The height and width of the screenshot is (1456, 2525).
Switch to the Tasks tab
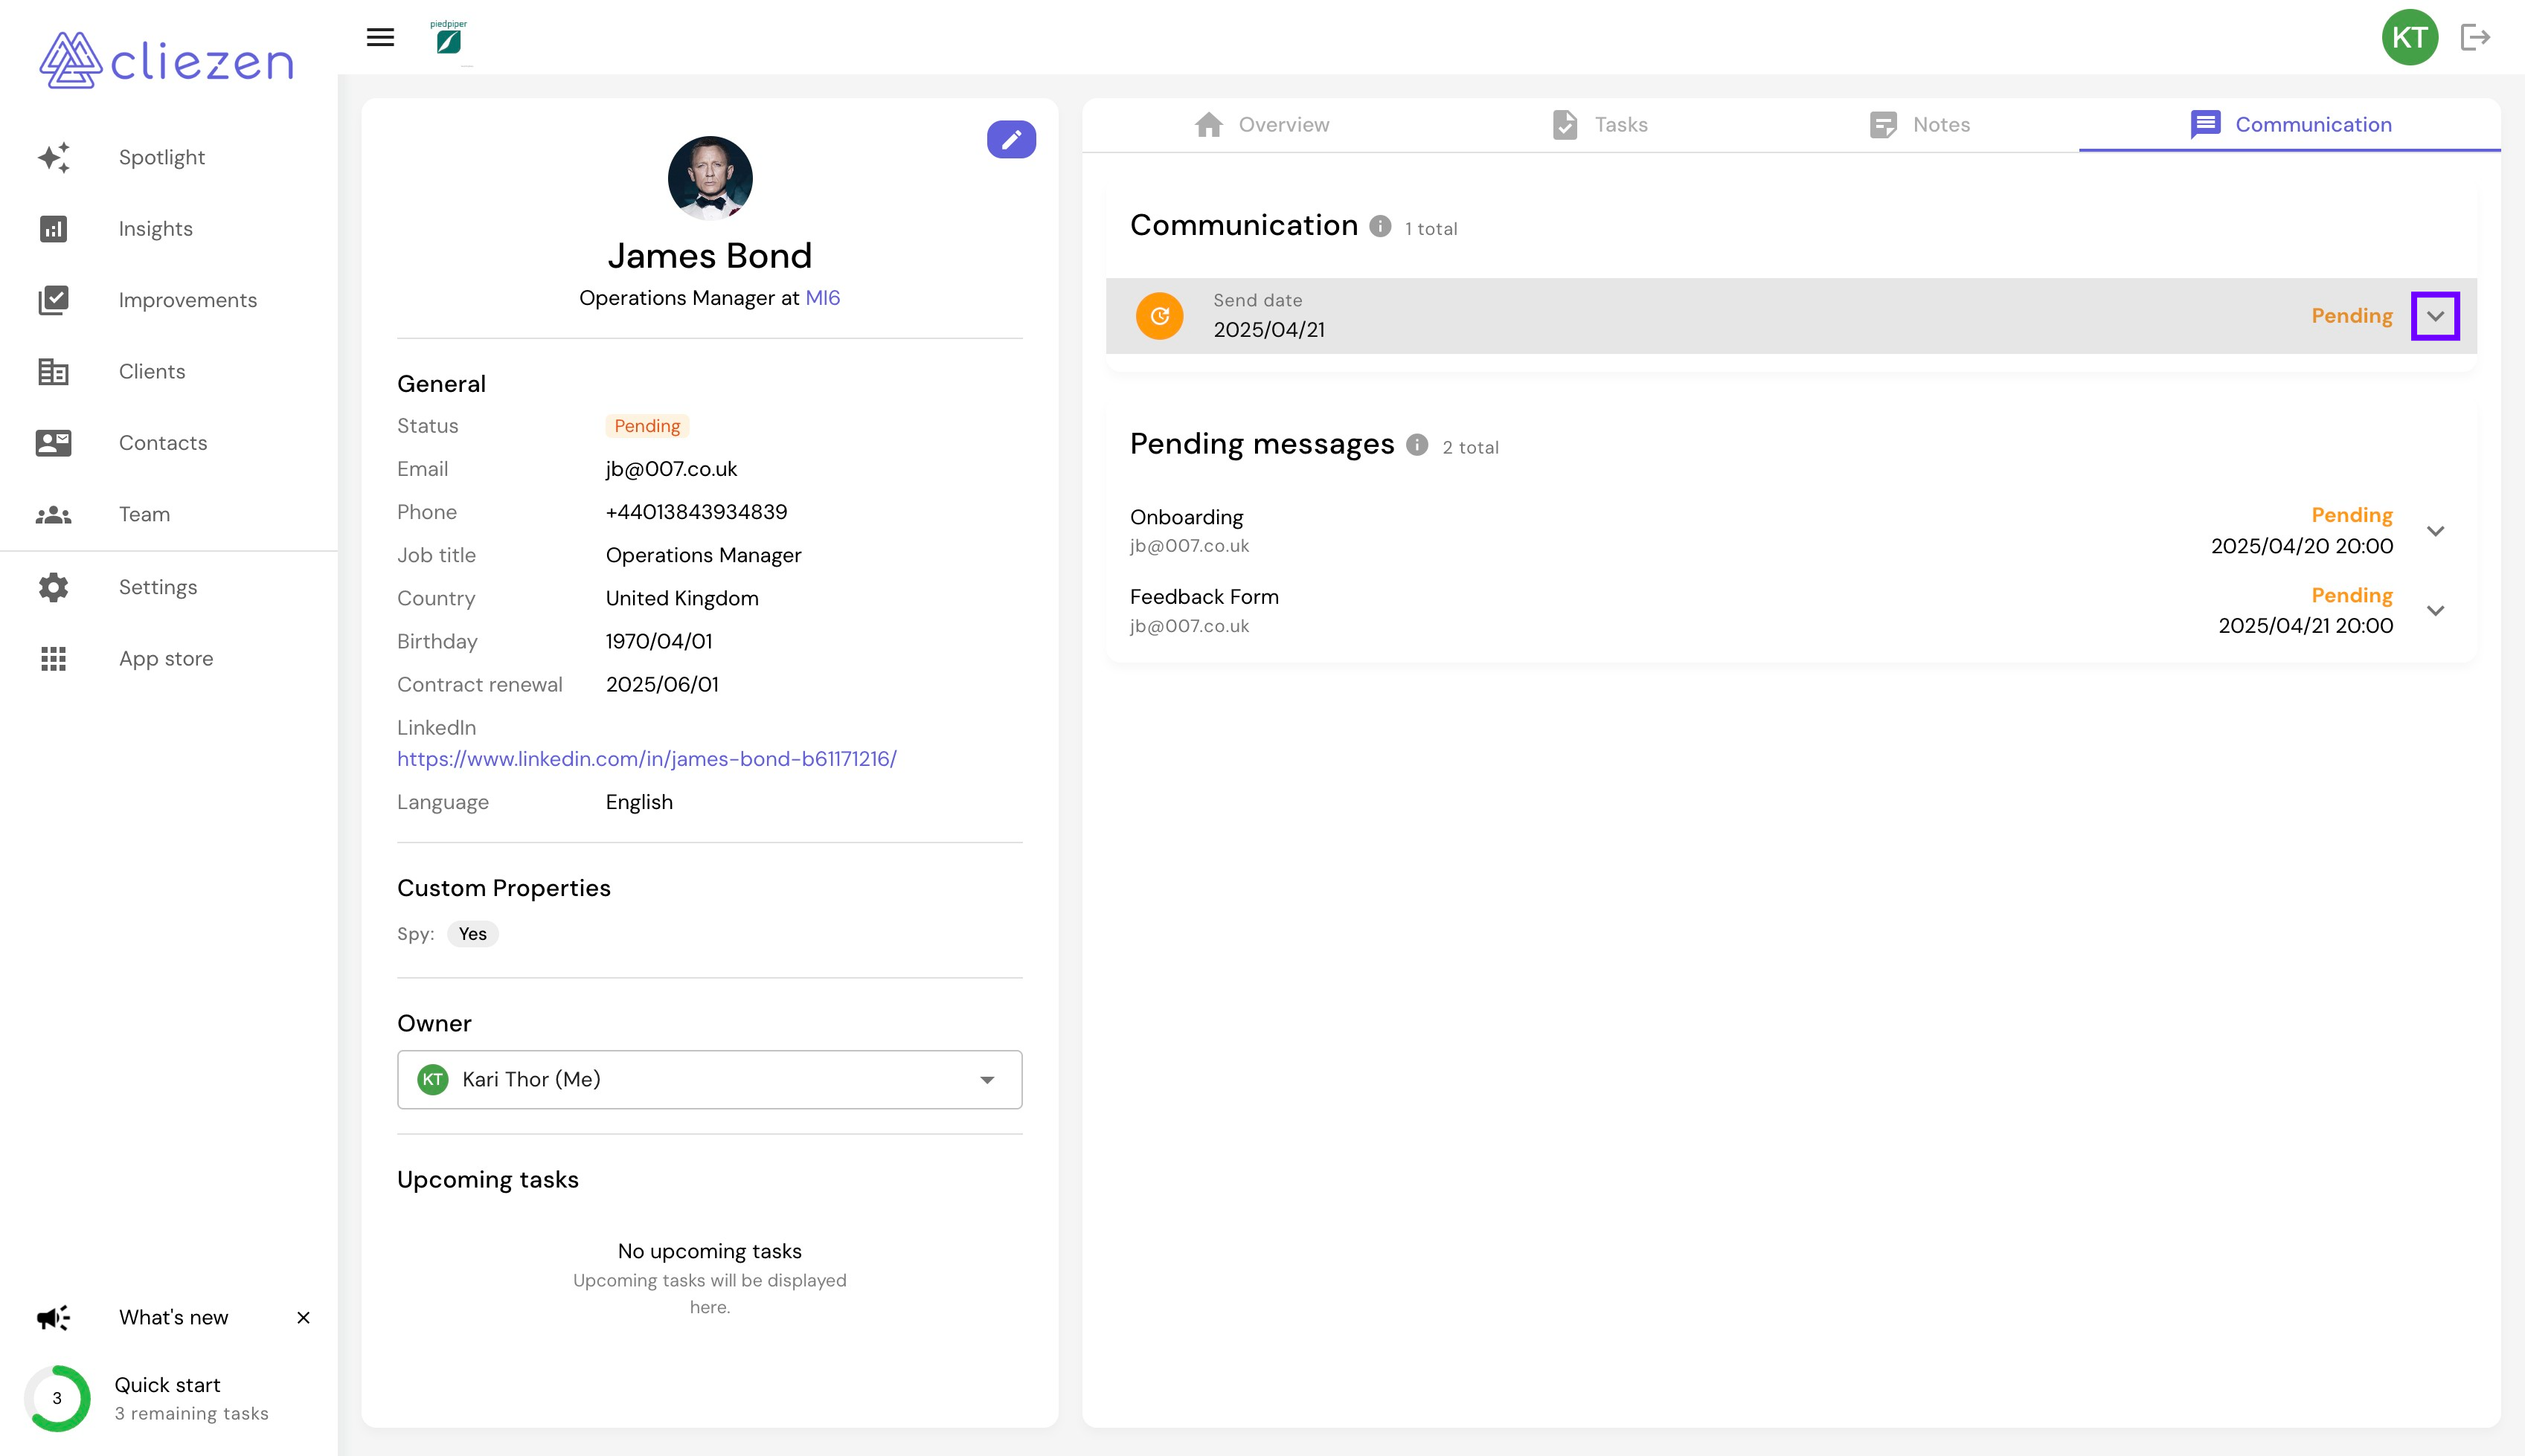tap(1600, 124)
